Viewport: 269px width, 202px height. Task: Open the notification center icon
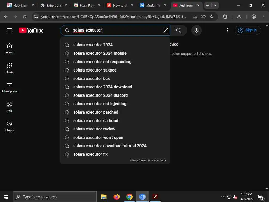261,197
